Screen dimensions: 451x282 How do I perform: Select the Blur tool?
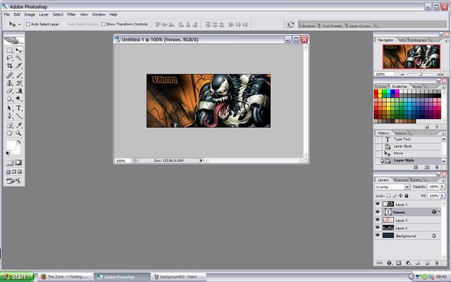click(10, 99)
